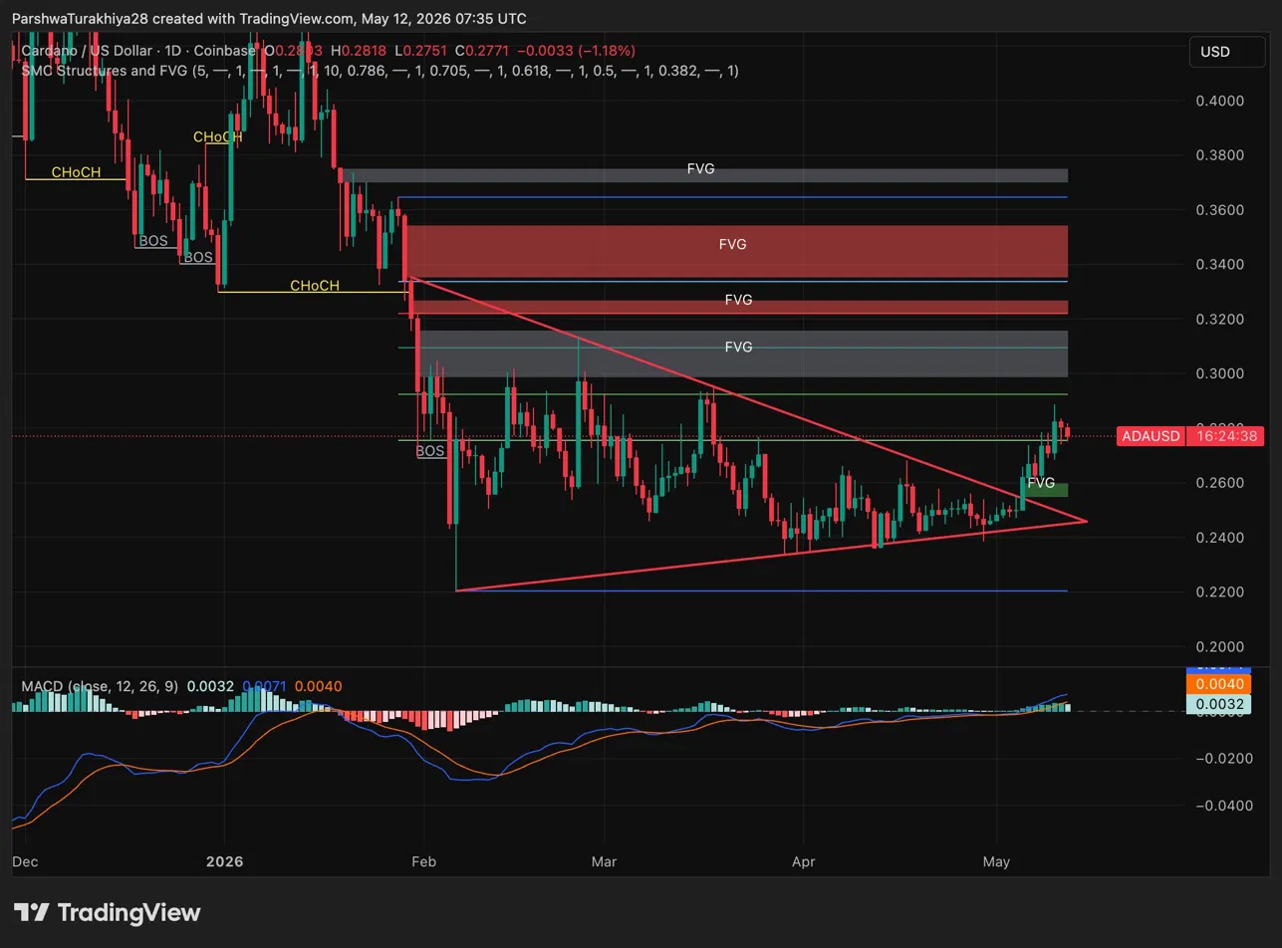
Task: Open the USD currency selector button
Action: pyautogui.click(x=1227, y=52)
